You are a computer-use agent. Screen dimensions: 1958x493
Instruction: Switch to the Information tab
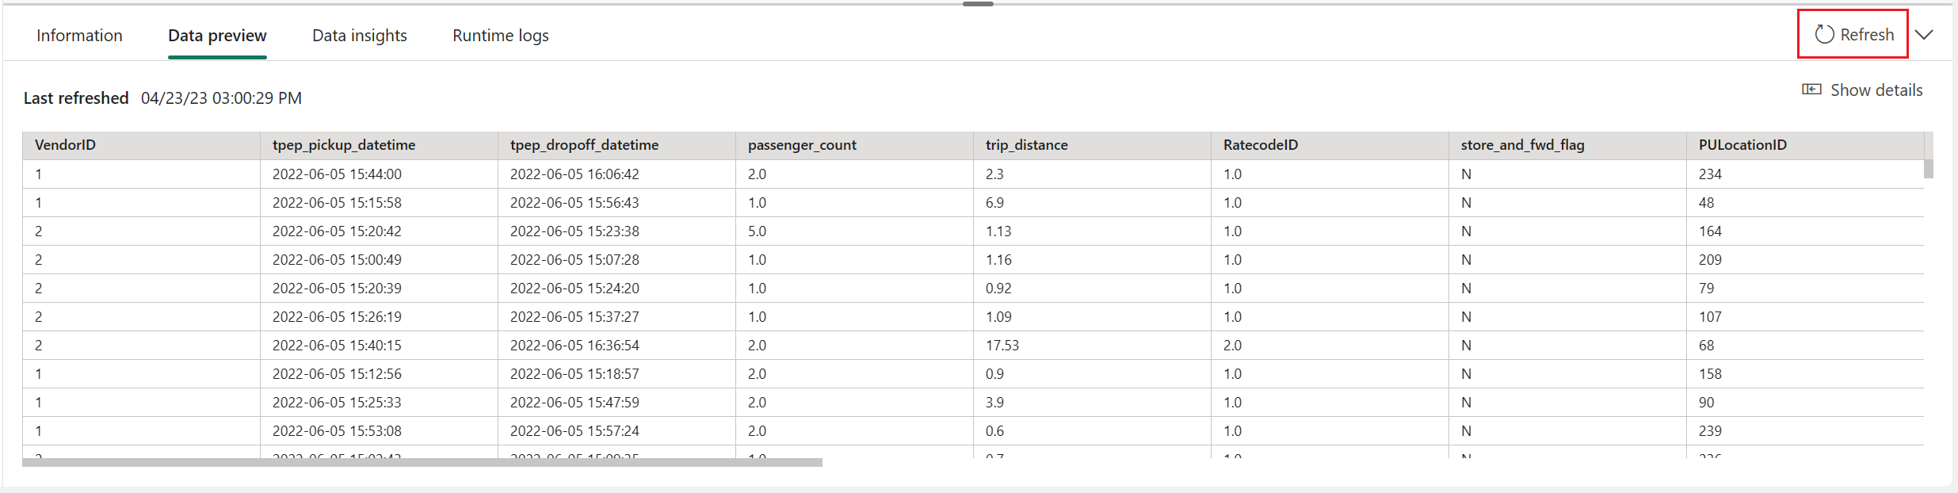coord(79,36)
